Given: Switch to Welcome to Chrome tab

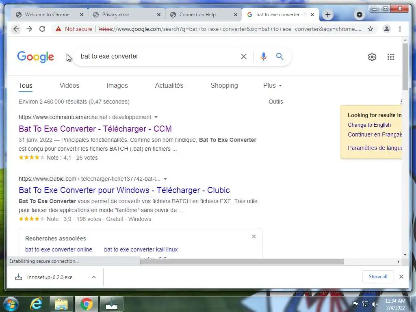Looking at the screenshot, I should point(47,15).
